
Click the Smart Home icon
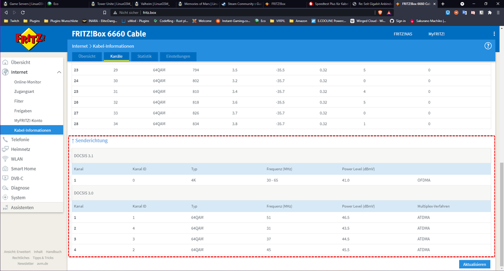(5, 169)
